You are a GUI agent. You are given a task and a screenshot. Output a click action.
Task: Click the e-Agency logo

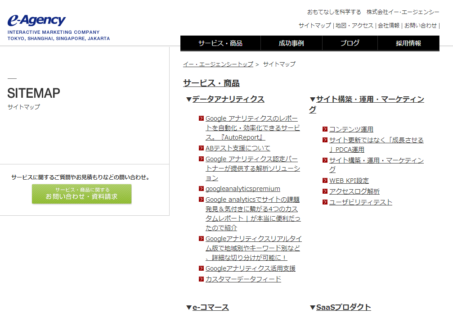tap(37, 21)
